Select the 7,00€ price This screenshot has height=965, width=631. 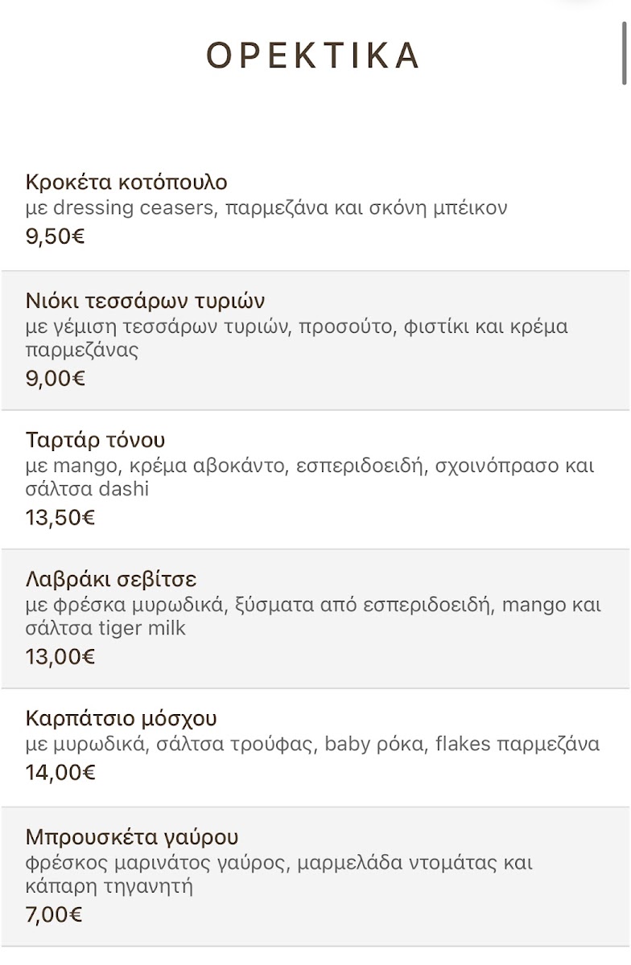[54, 914]
